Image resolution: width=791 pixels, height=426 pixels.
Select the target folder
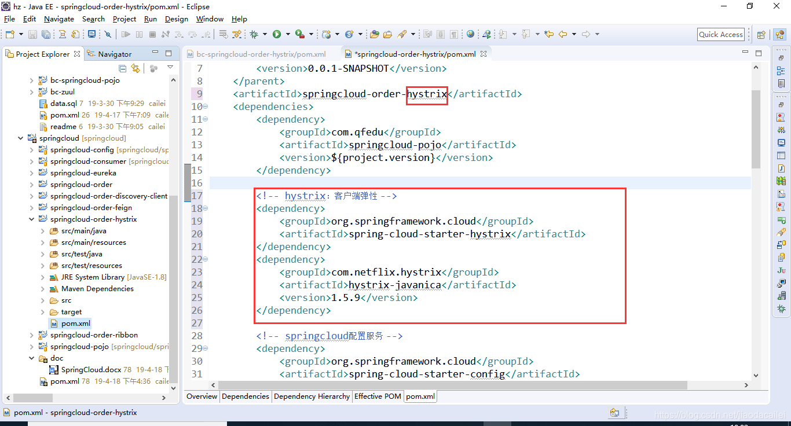[x=71, y=312]
